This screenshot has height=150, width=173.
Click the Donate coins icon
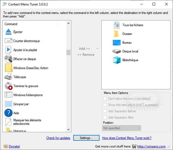tap(6, 146)
